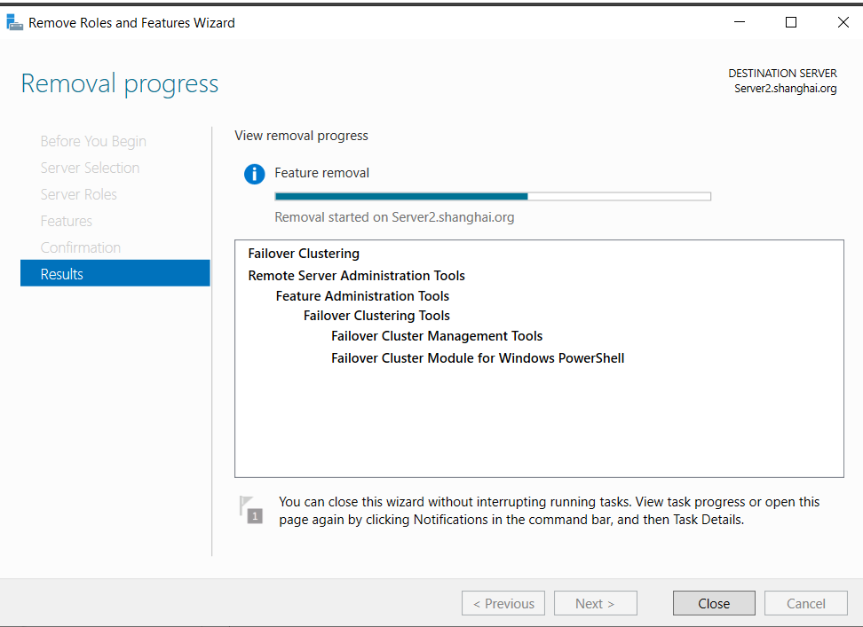The height and width of the screenshot is (627, 863).
Task: Click the Cancel button
Action: point(806,603)
